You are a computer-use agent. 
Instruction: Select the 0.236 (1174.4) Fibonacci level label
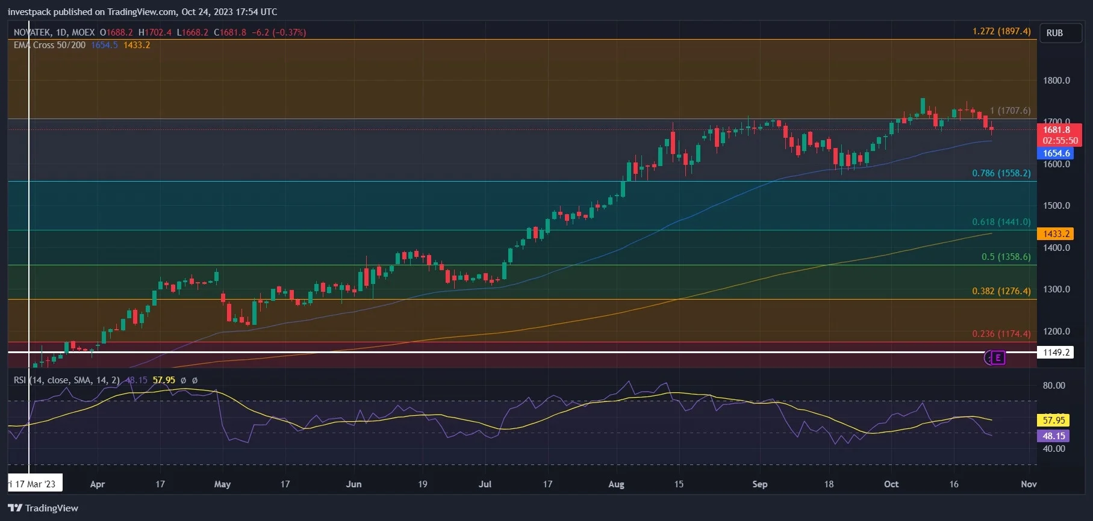point(1001,334)
